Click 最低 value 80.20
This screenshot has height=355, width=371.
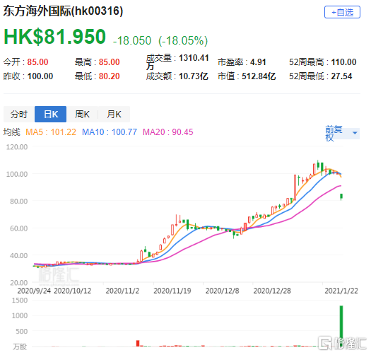coord(109,76)
